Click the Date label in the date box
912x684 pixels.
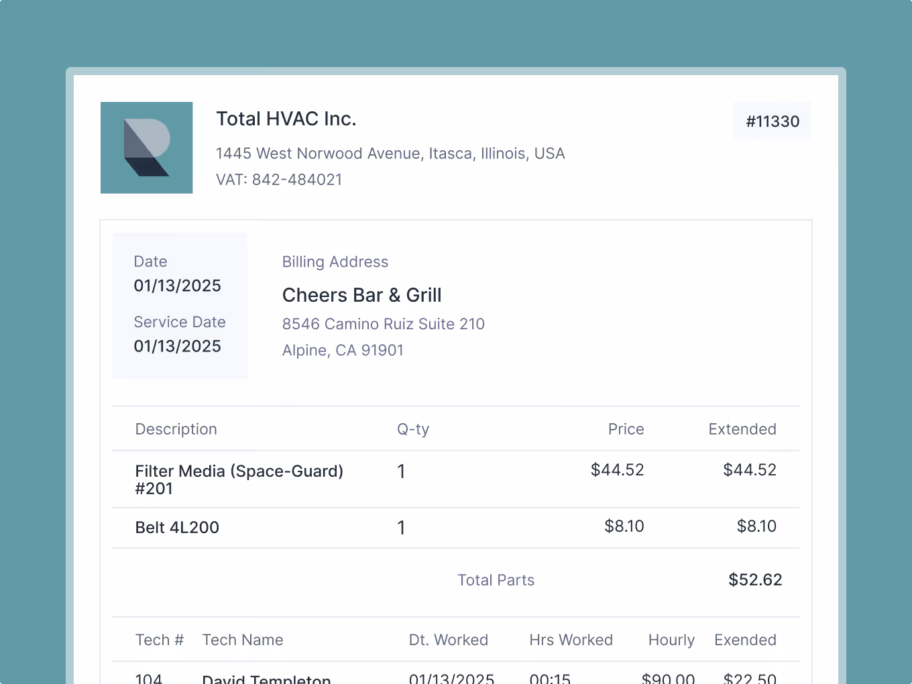[150, 262]
